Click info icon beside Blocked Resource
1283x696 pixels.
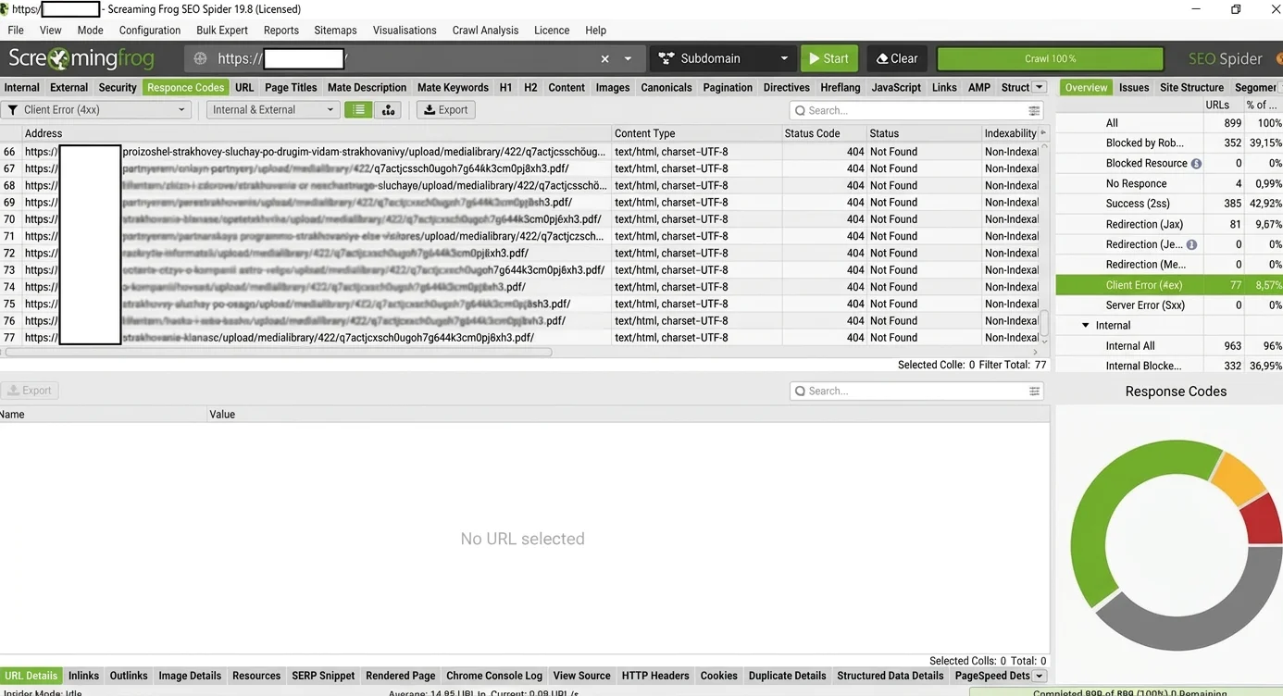click(1196, 164)
